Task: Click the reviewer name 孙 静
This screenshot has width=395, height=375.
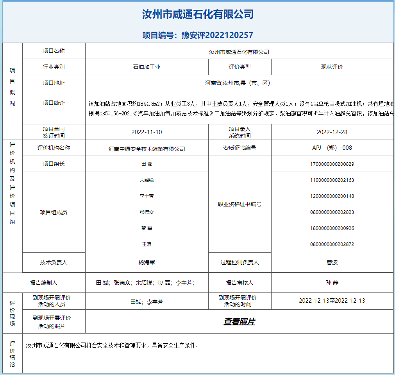Action: [x=332, y=283]
